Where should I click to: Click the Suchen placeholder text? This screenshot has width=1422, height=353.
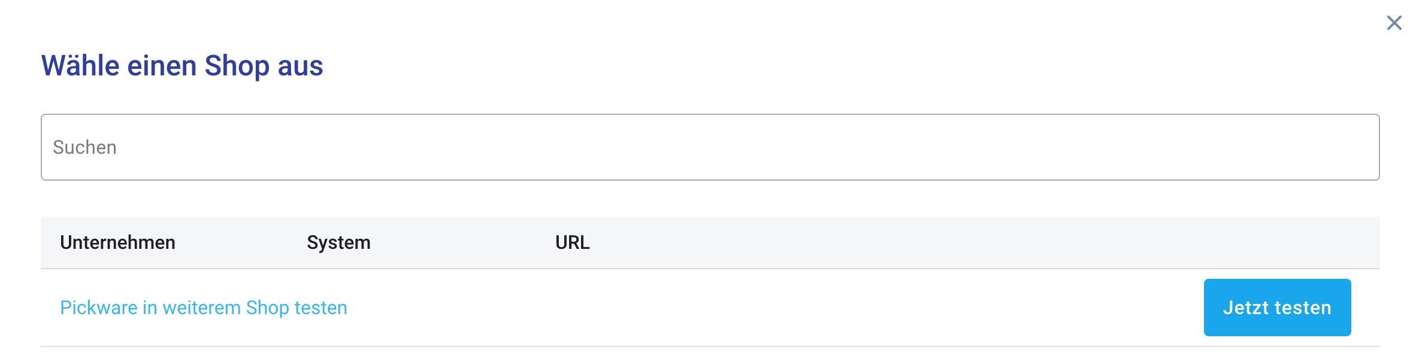point(86,147)
